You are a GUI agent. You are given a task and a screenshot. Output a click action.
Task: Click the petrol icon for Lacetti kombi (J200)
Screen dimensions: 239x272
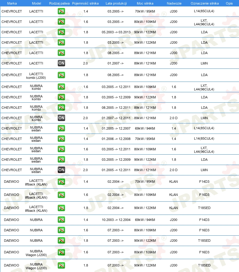coord(61,75)
